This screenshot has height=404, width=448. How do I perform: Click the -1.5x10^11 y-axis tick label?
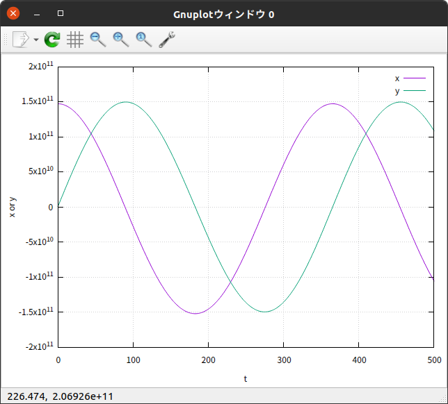36,312
